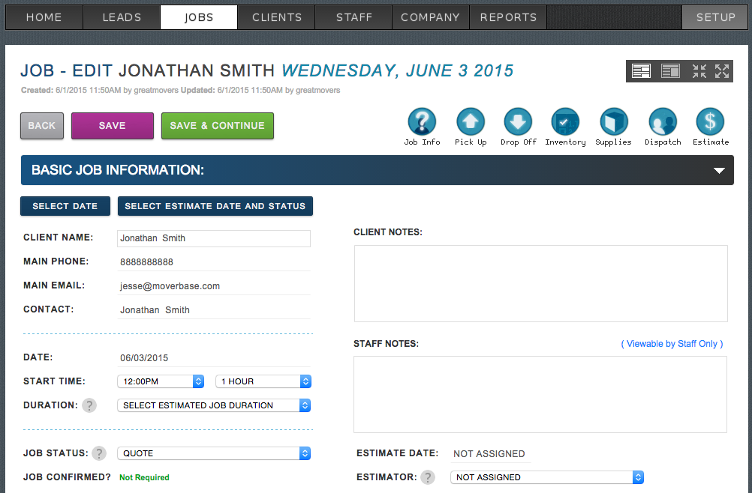The height and width of the screenshot is (493, 752).
Task: Switch to the Clients tab
Action: (277, 17)
